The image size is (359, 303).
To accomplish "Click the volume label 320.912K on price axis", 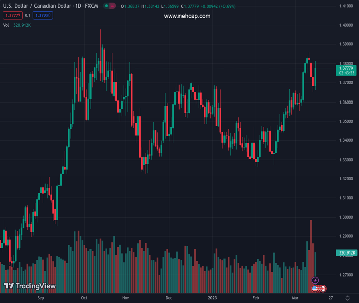I will (346, 252).
